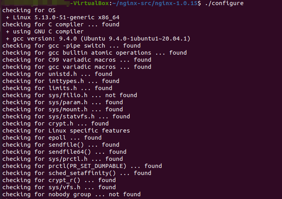Click the ./configure command text
282x199 pixels.
coord(224,3)
